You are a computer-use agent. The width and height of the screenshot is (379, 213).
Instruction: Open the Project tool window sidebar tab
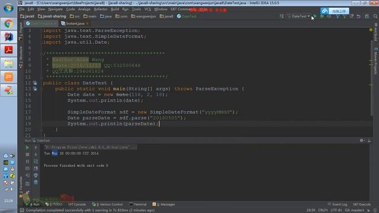pos(21,31)
